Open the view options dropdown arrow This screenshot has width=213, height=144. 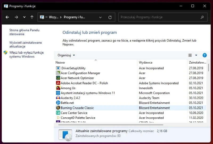coord(196,55)
